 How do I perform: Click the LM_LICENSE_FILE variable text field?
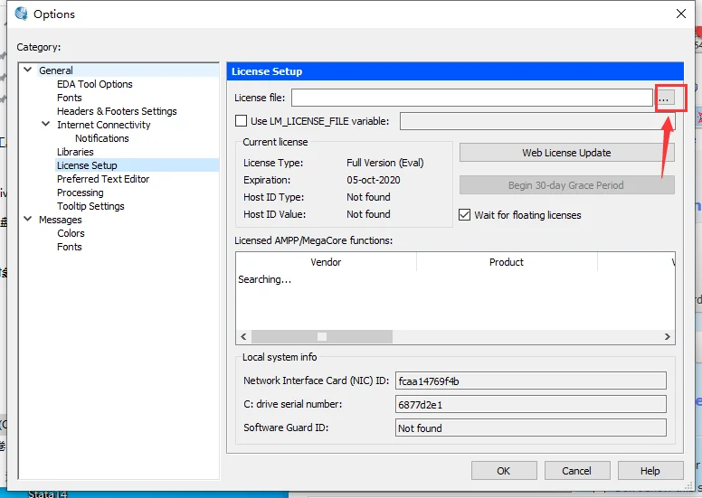[537, 121]
